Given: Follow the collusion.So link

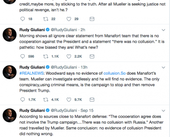Looking at the screenshot, I should [x=114, y=73].
